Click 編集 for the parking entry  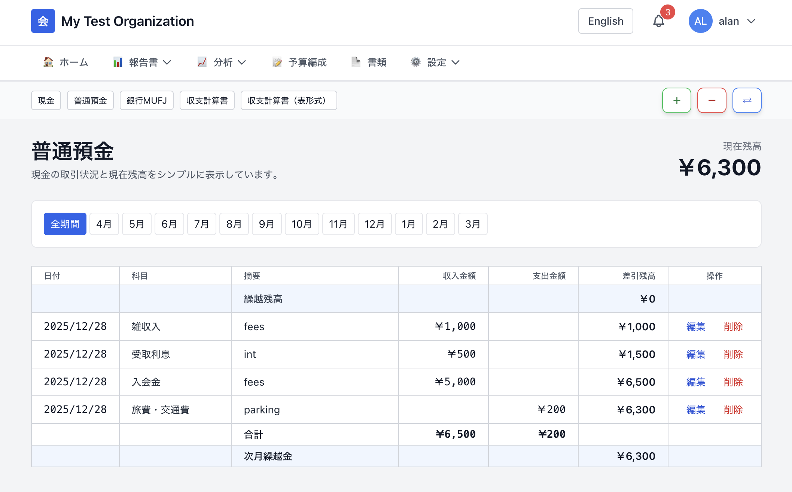(x=695, y=410)
